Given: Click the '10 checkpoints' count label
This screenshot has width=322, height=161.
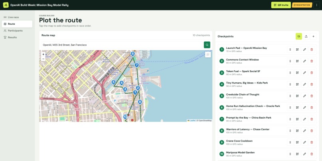Looking at the screenshot, I should [x=201, y=35].
